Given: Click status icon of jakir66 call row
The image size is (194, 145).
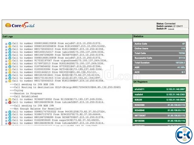Looking at the screenshot, I should click(x=10, y=52).
